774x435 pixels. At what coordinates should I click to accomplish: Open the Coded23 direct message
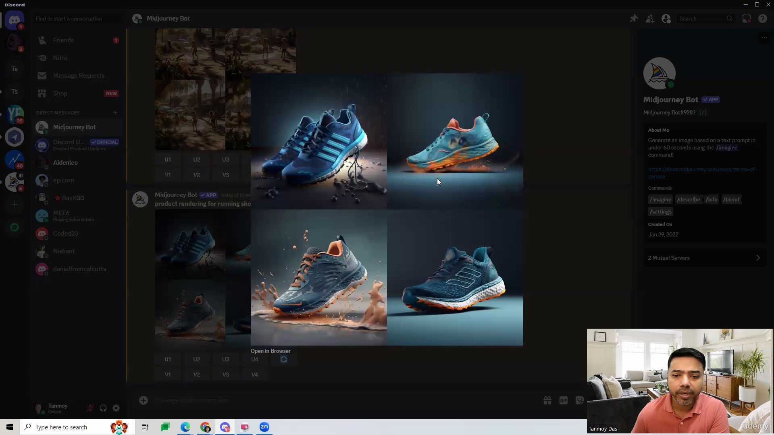77,234
